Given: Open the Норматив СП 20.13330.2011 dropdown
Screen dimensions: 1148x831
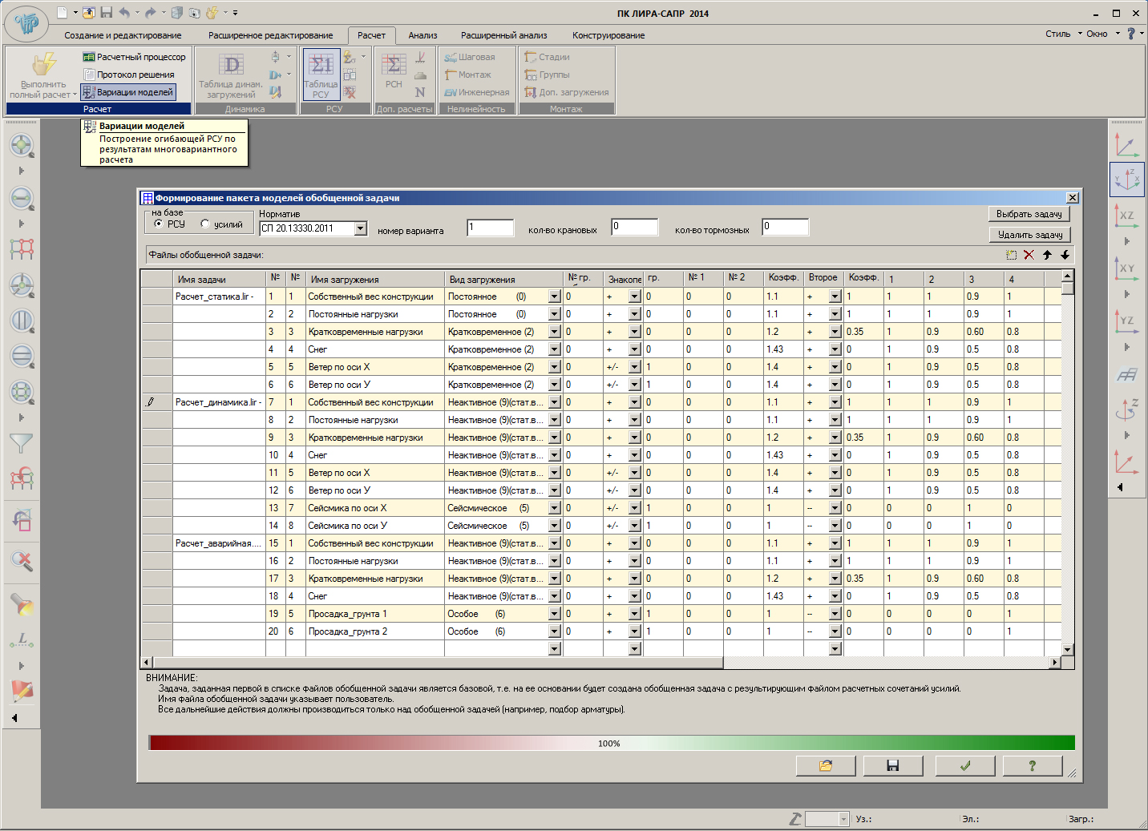Looking at the screenshot, I should pyautogui.click(x=360, y=229).
